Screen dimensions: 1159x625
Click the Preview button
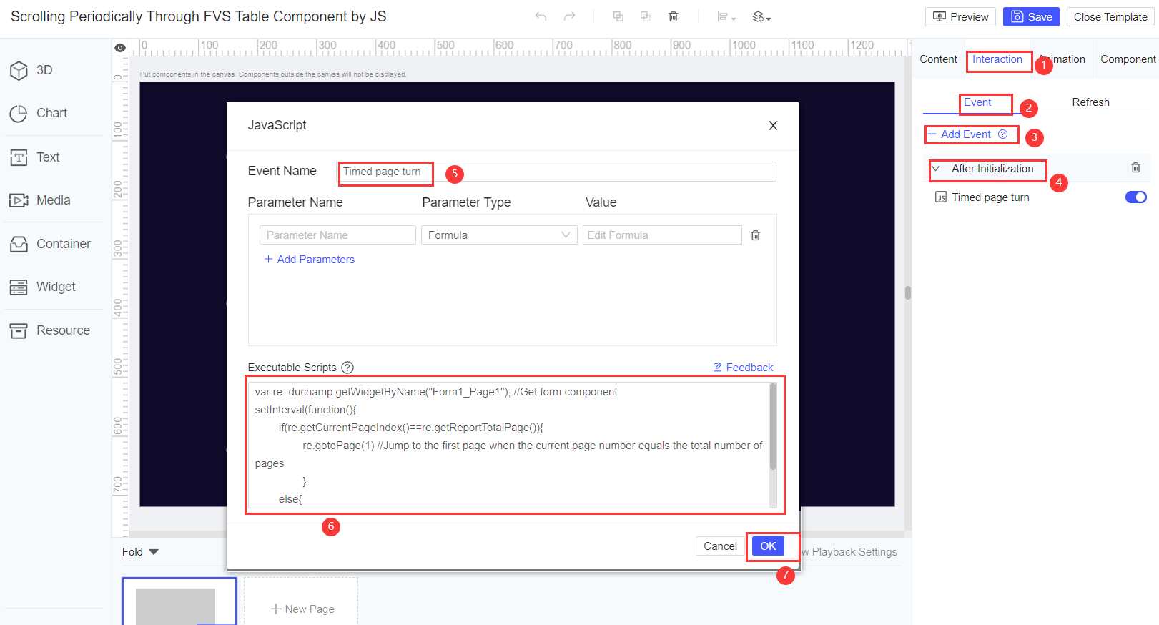pyautogui.click(x=960, y=17)
